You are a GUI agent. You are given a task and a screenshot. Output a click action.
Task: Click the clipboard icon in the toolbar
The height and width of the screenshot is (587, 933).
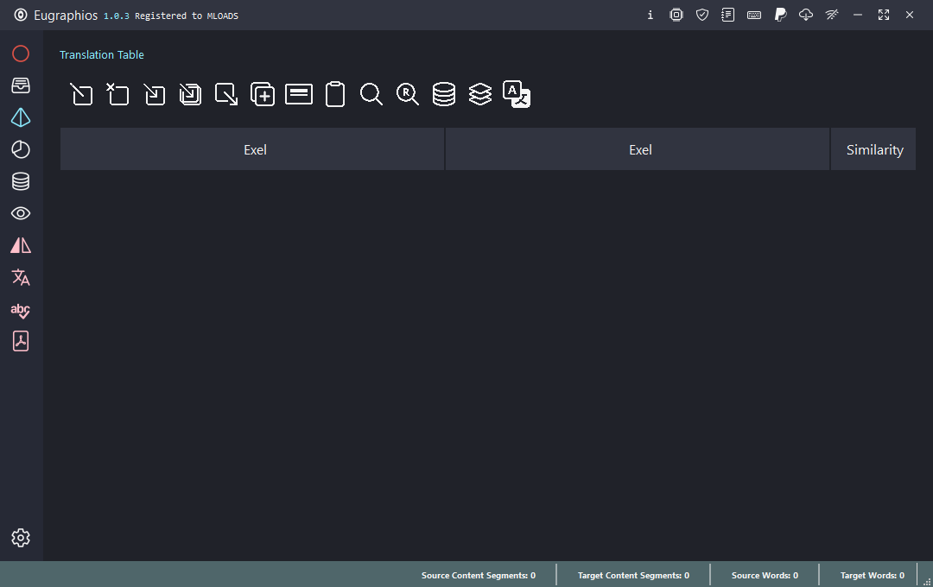point(335,94)
